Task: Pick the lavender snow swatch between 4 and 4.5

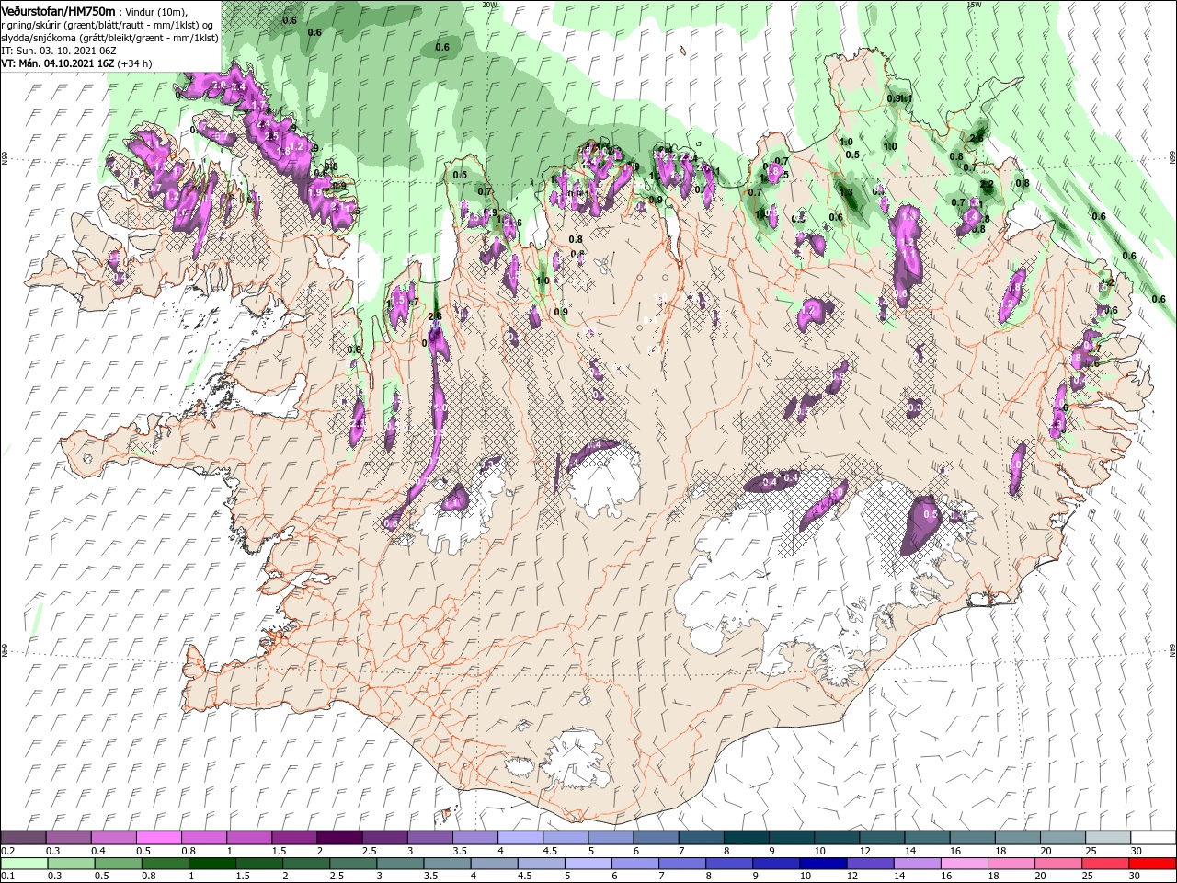Action: [x=519, y=837]
